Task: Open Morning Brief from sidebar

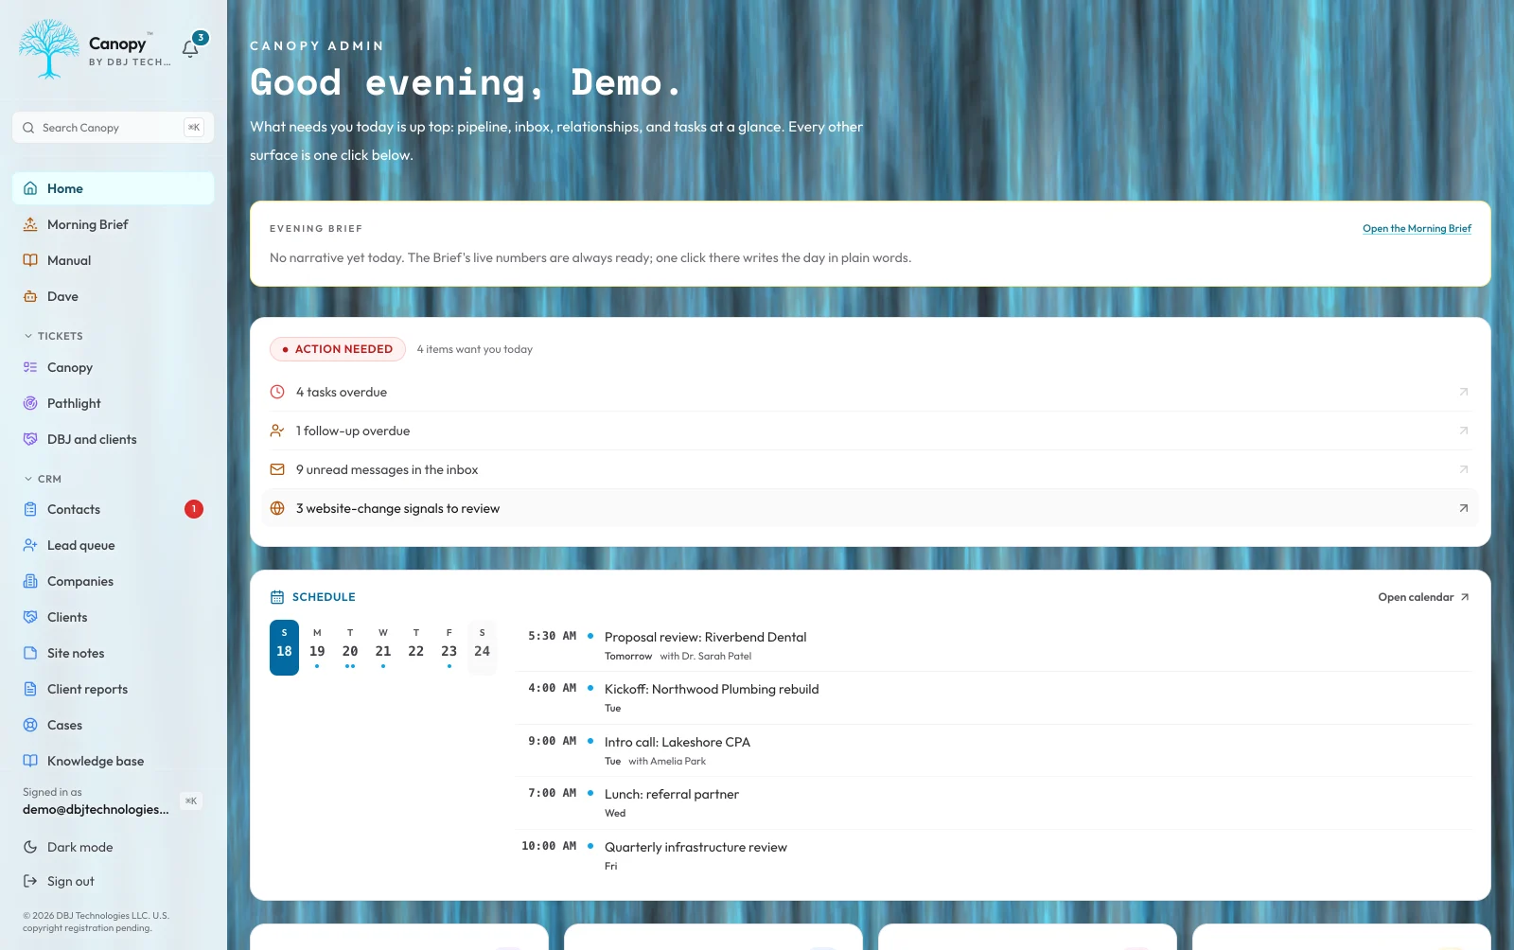Action: pos(114,224)
